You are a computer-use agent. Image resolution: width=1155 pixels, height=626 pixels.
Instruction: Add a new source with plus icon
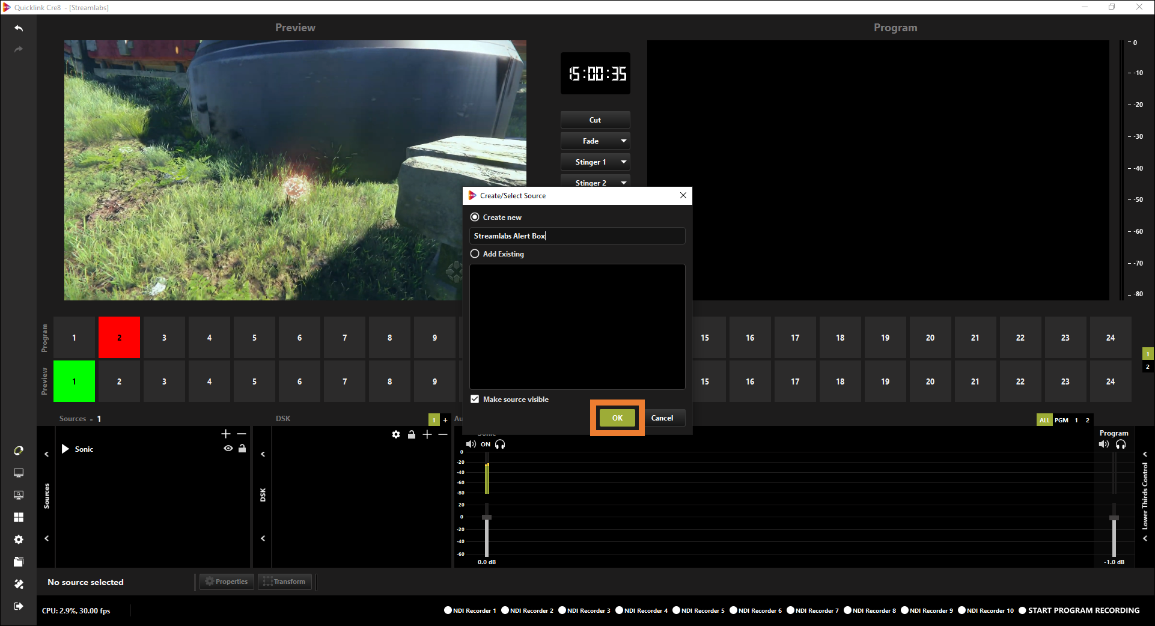pyautogui.click(x=226, y=434)
